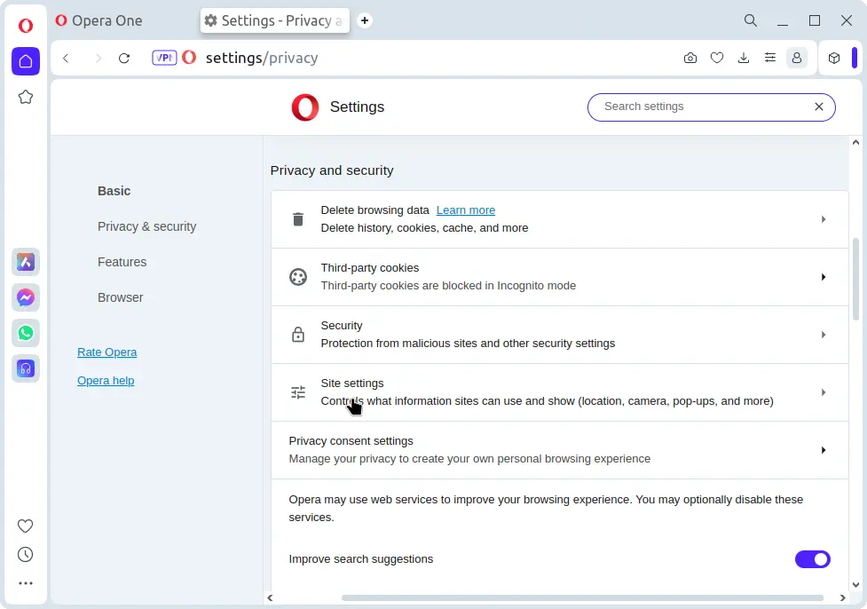
Task: Click the scroll down arrow
Action: click(855, 585)
